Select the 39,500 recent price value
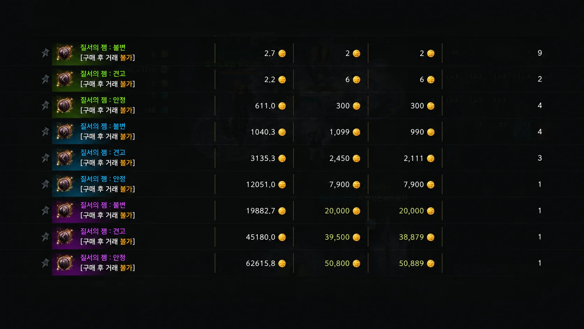This screenshot has height=329, width=584. 337,237
